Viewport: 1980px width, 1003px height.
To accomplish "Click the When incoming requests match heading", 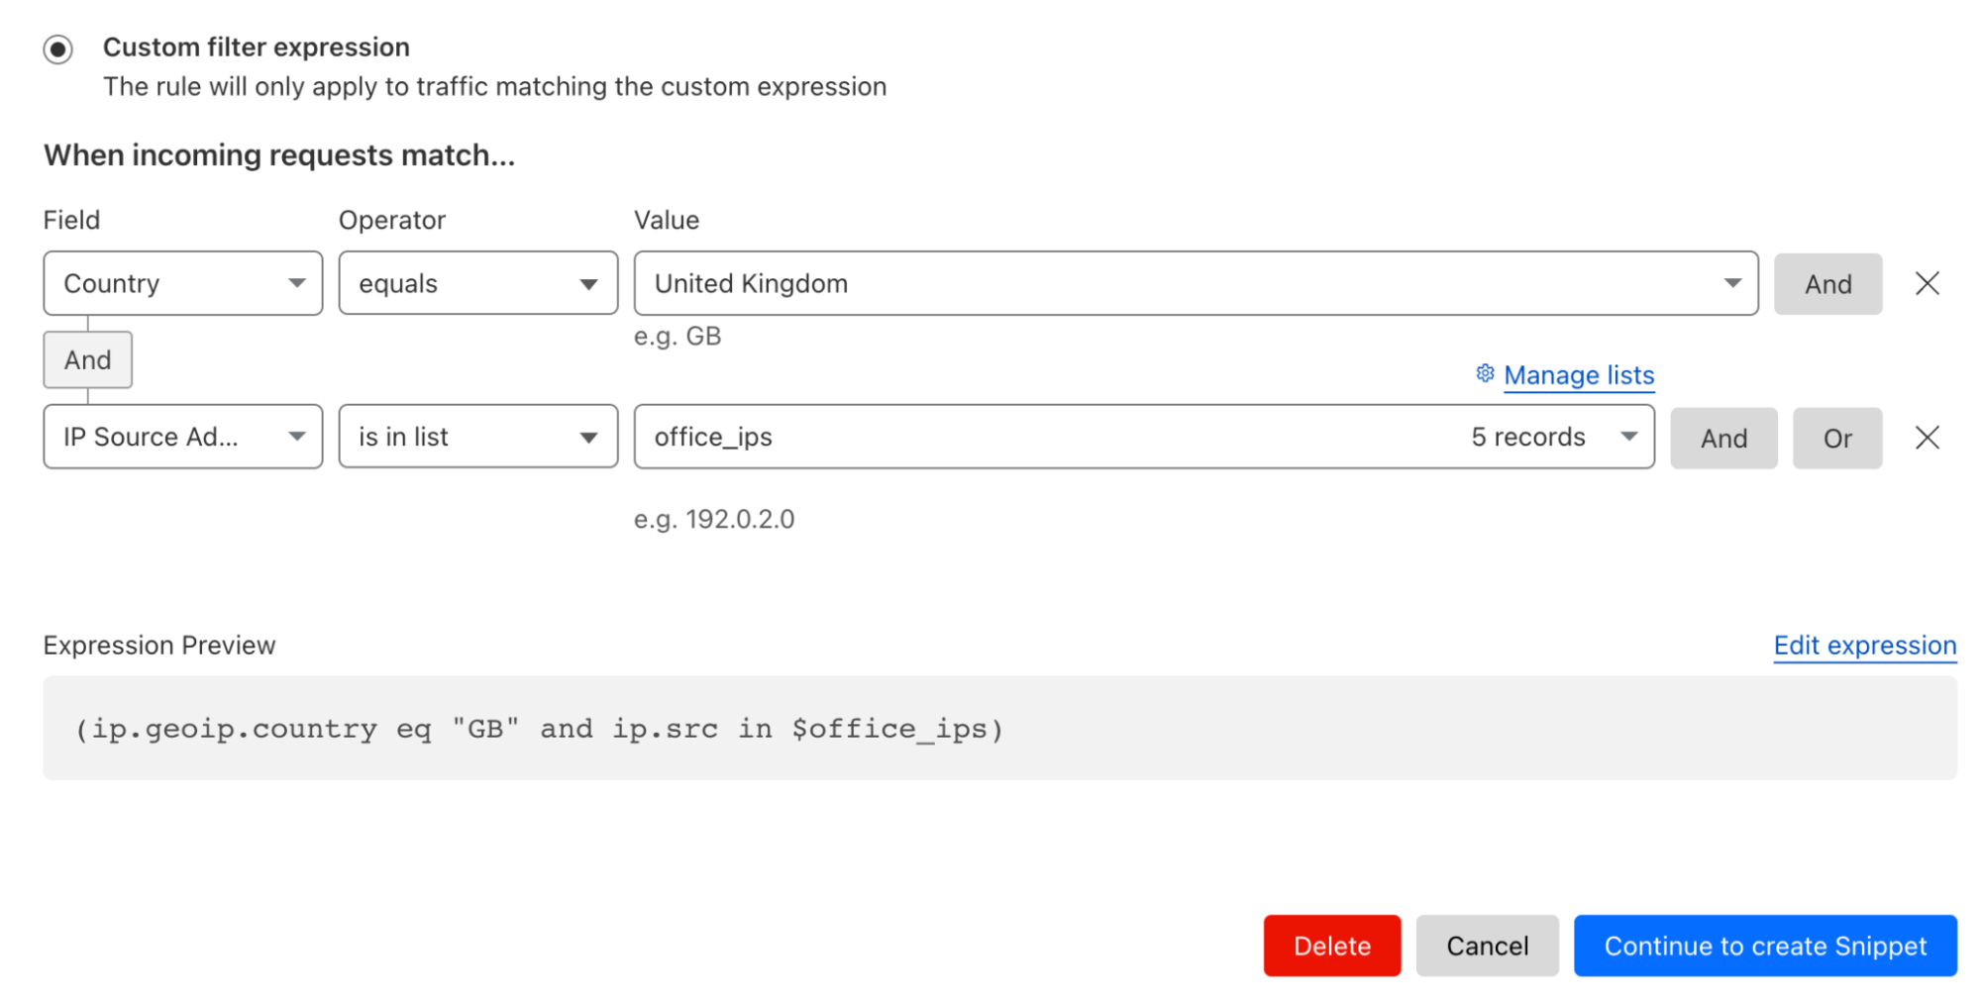I will pyautogui.click(x=279, y=155).
